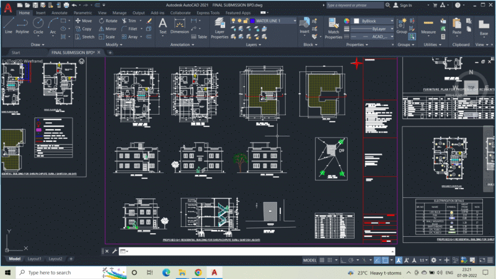Toggle ortho mode in status bar

pos(343,260)
